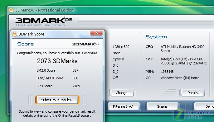Screen dimensions: 214x122
Task: Submit Your Results button in Score dialog
Action: pos(57,100)
